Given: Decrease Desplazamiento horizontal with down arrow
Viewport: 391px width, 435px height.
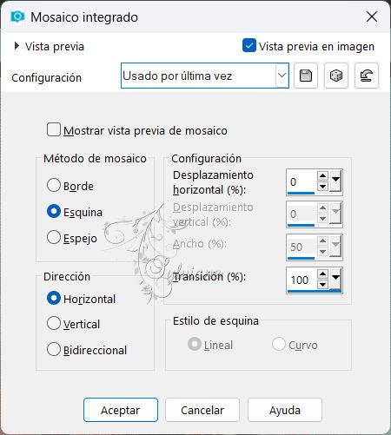Looking at the screenshot, I should pos(322,187).
